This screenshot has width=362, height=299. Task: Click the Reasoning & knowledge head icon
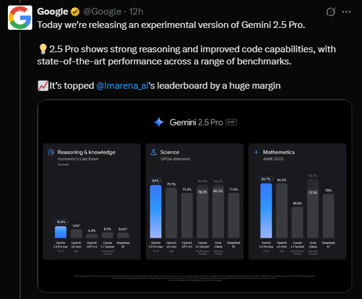point(50,153)
